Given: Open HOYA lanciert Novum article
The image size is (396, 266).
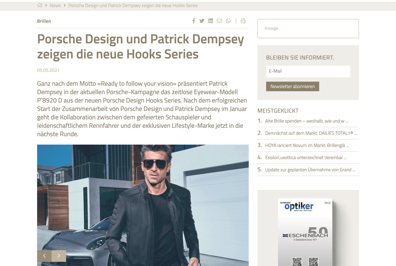Looking at the screenshot, I should coord(307,145).
